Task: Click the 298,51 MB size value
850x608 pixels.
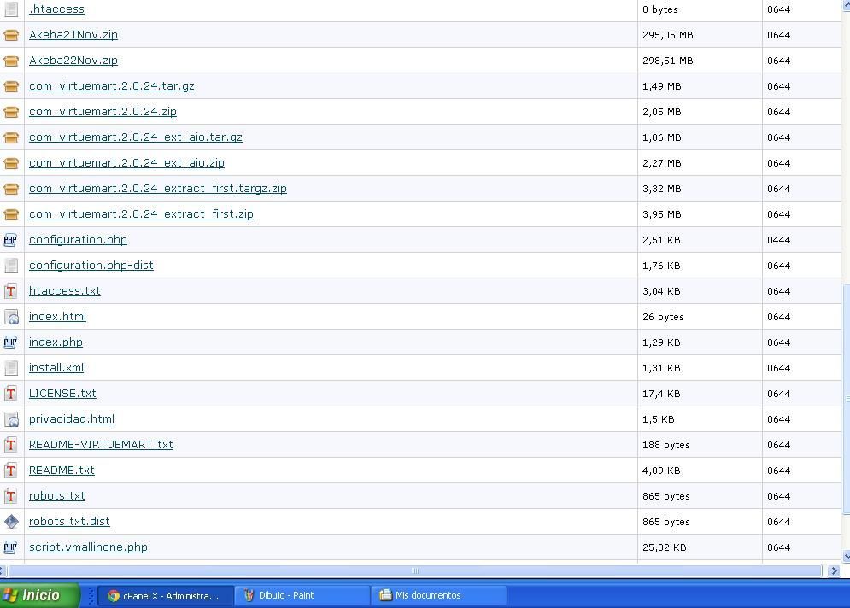Action: click(667, 61)
